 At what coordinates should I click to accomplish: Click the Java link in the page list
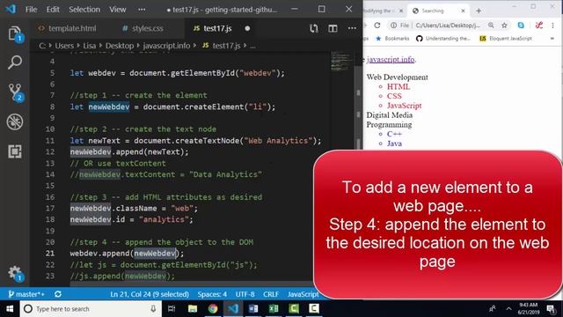click(394, 144)
